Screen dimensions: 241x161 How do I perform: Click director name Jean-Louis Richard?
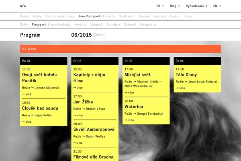click(x=202, y=82)
